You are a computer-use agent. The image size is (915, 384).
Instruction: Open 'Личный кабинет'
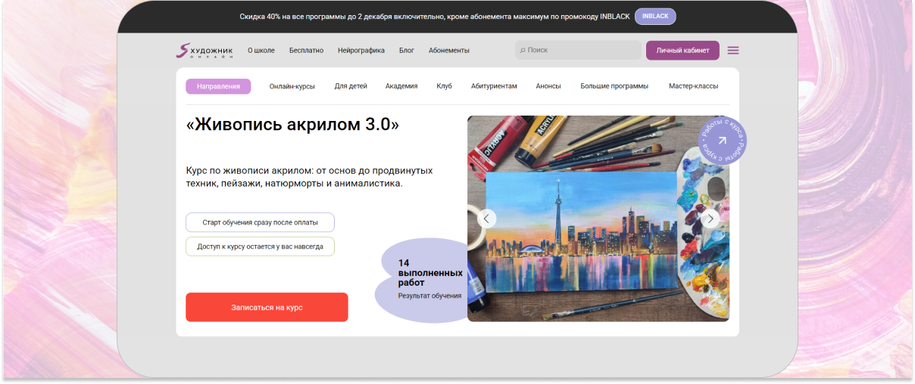point(682,51)
